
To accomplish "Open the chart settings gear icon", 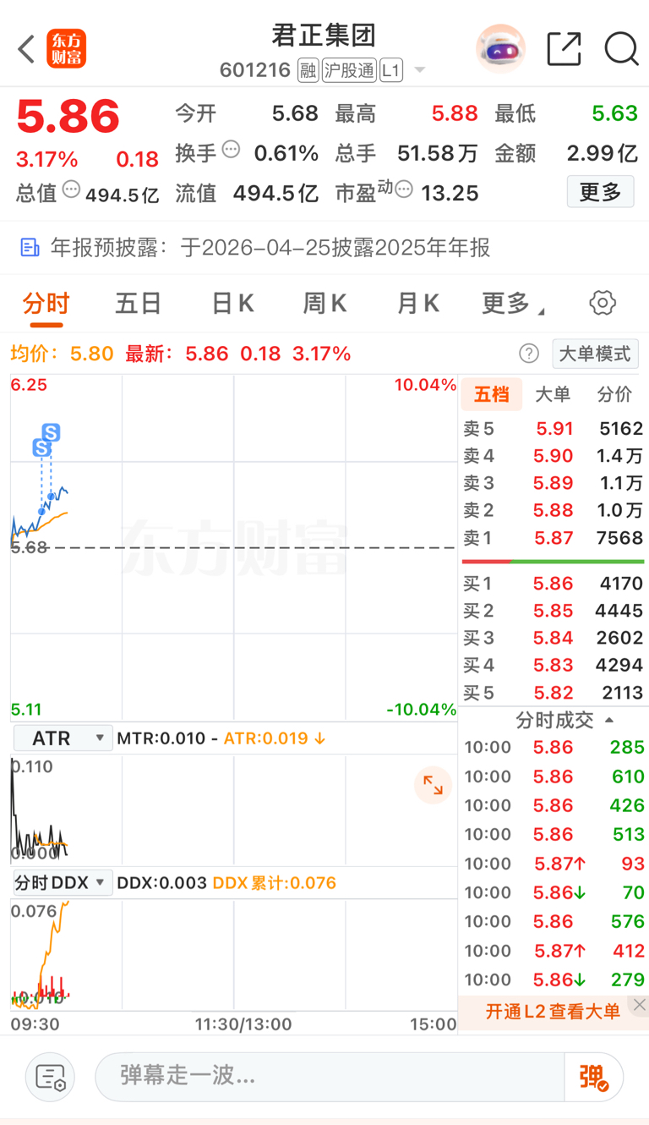I will pos(603,303).
